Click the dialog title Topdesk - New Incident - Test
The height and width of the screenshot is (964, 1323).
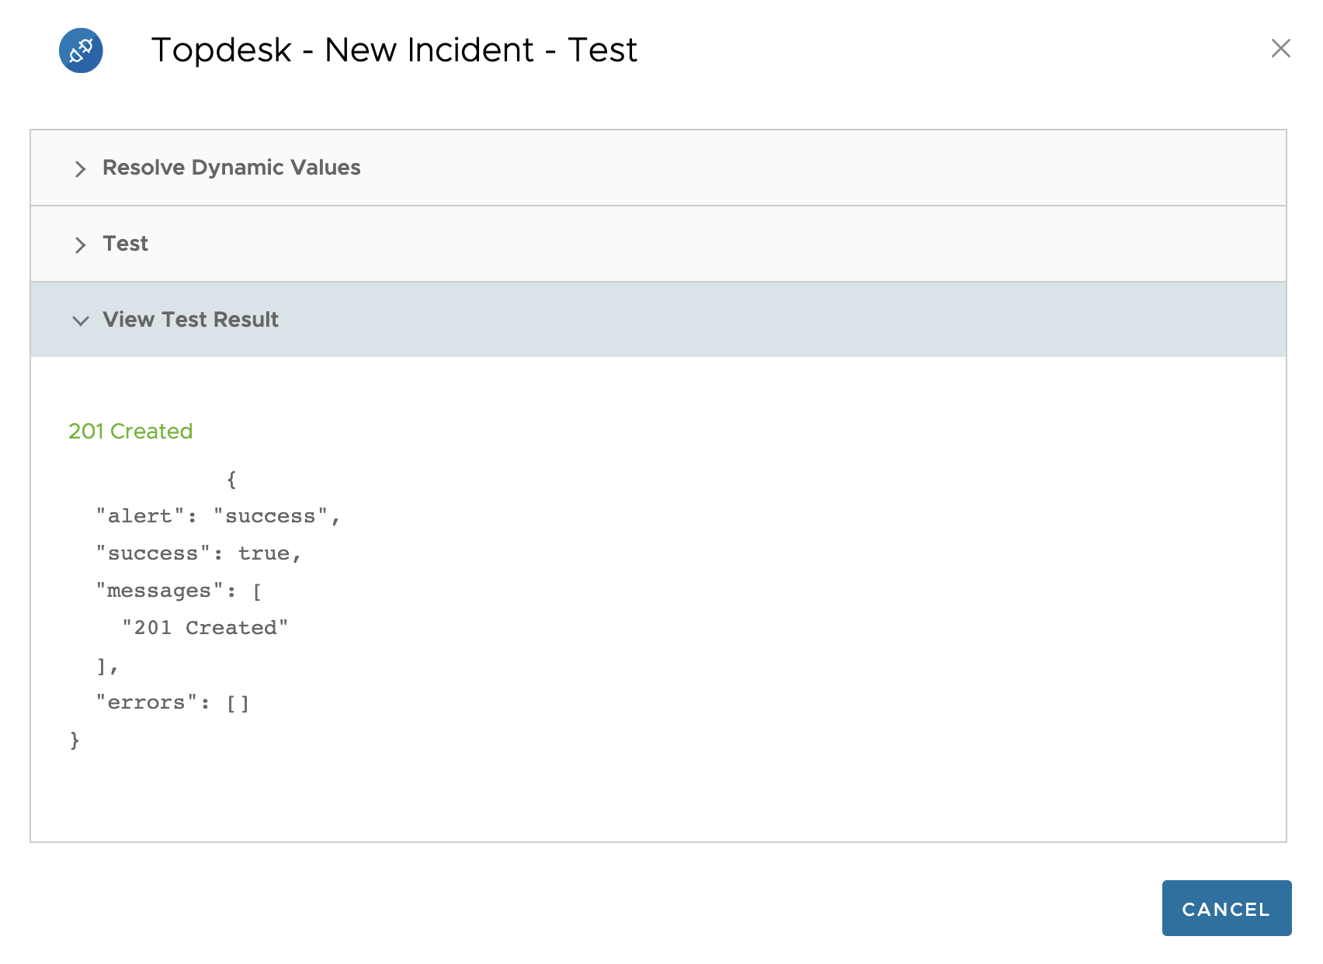(x=394, y=50)
